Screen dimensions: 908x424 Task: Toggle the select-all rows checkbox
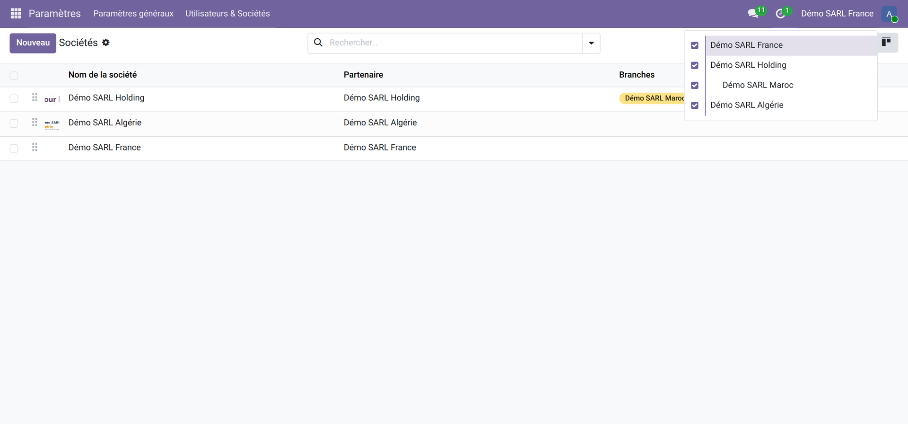14,76
